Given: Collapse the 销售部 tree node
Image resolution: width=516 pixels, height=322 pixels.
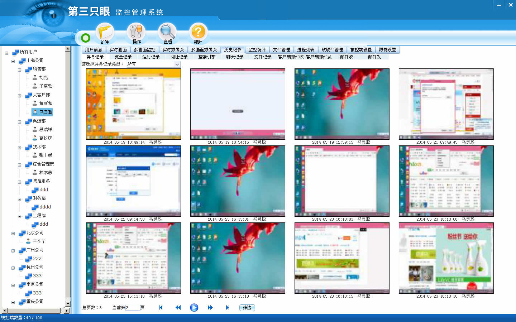Looking at the screenshot, I should (20, 70).
